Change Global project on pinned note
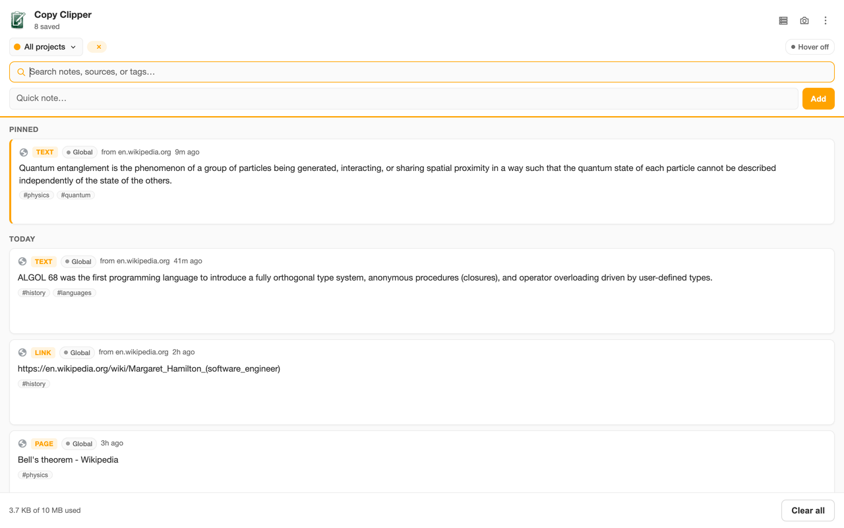Viewport: 844px width, 528px height. tap(79, 152)
